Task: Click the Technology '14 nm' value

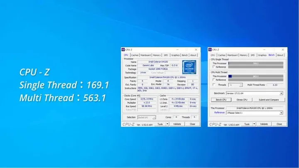Action: (143, 73)
